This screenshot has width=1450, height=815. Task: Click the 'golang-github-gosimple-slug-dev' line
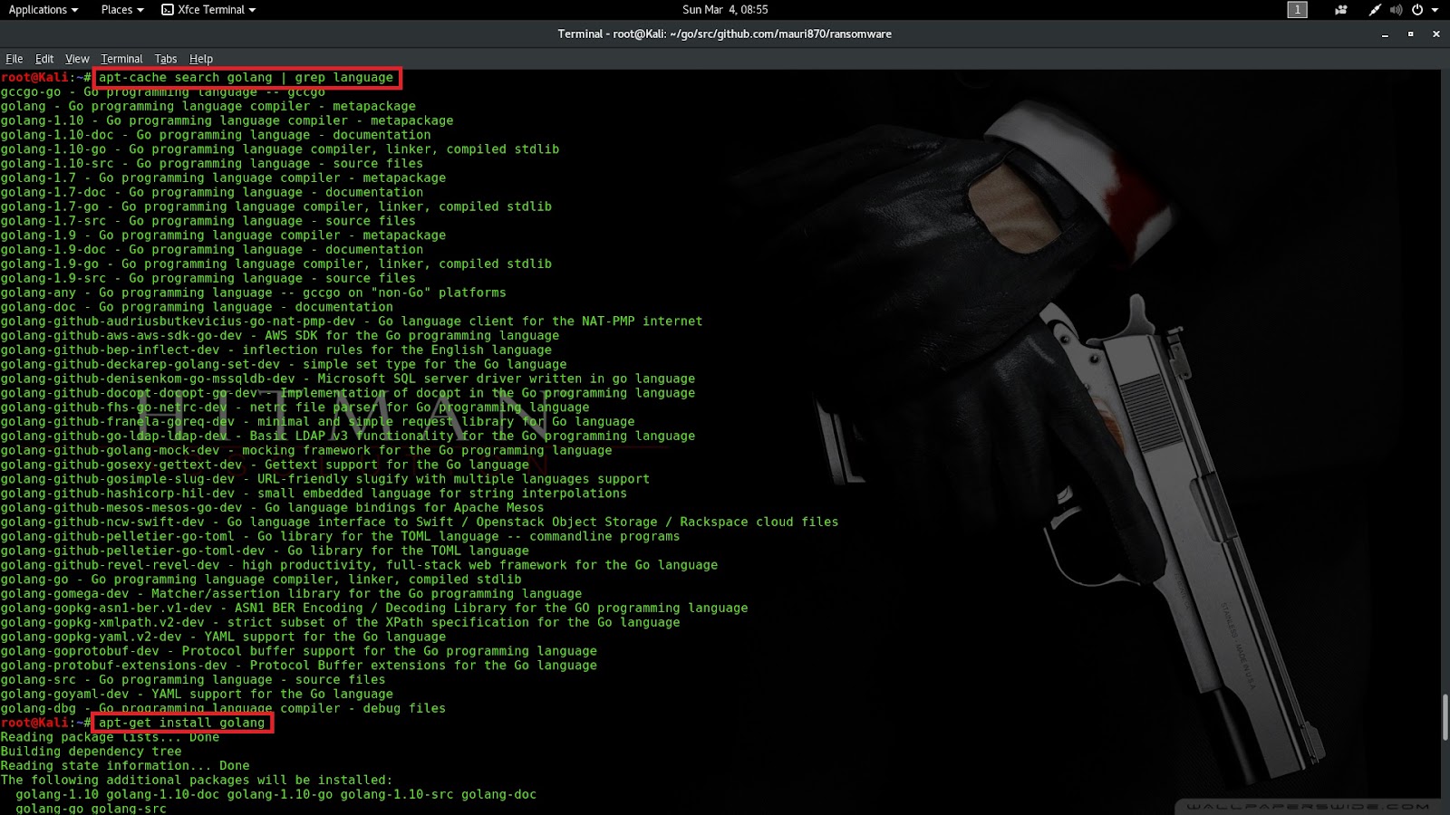tap(325, 479)
